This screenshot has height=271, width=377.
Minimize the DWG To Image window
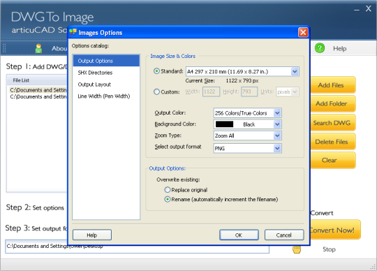pyautogui.click(x=357, y=10)
